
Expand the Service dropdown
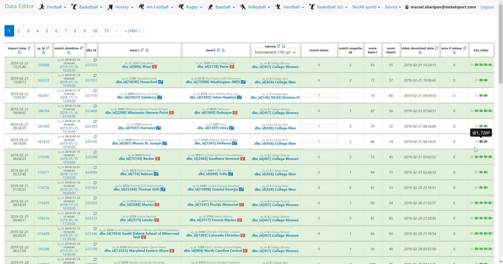coord(393,7)
